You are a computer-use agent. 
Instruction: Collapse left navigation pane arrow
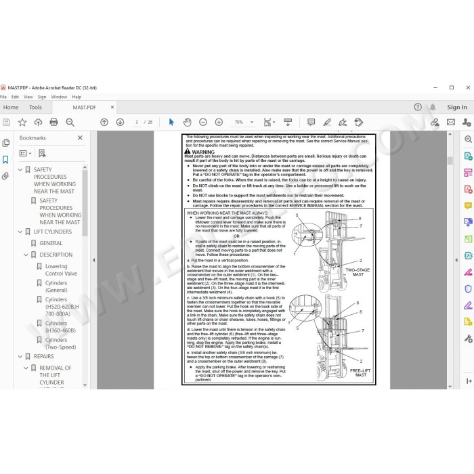click(93, 260)
